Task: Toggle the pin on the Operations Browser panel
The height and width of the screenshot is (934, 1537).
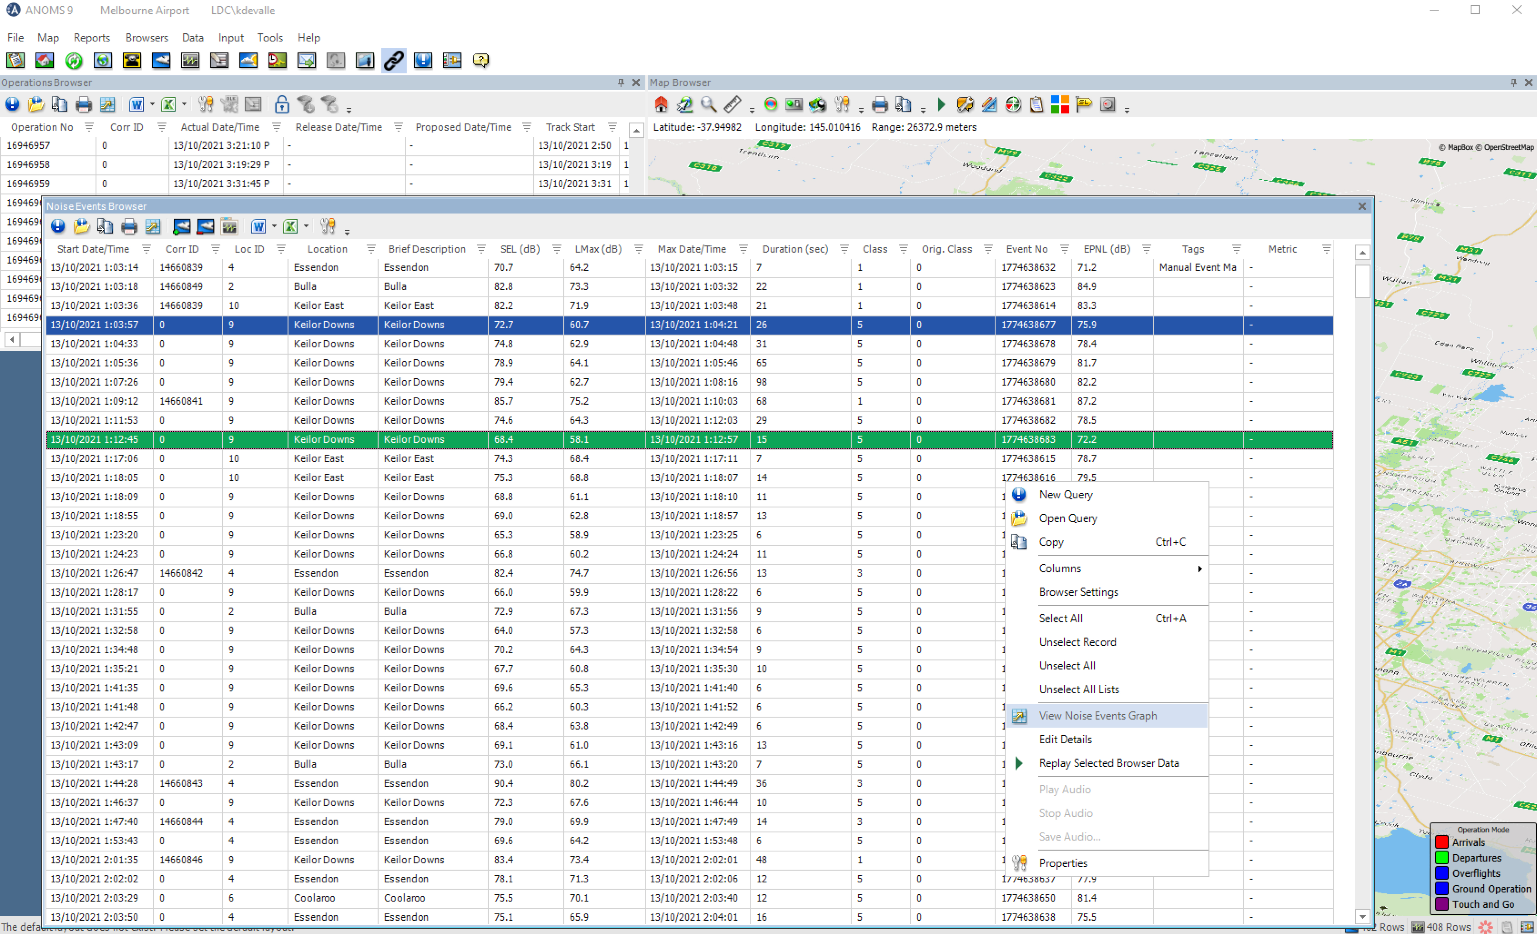Action: coord(621,82)
